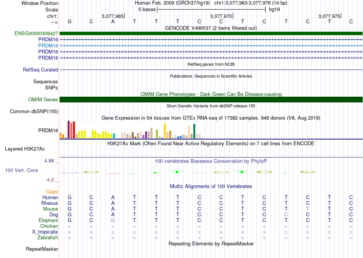Click 'chr1:3,077,963-3,077,976 (14 bp)' position text

pyautogui.click(x=251, y=3)
